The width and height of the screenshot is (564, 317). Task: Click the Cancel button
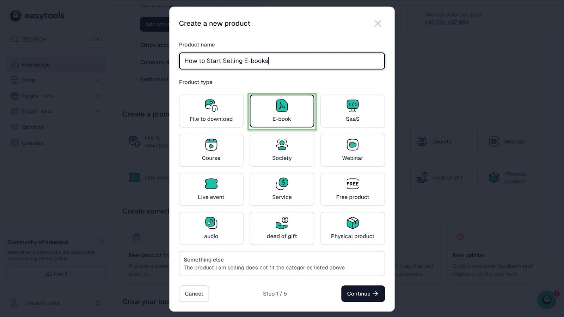tap(194, 293)
